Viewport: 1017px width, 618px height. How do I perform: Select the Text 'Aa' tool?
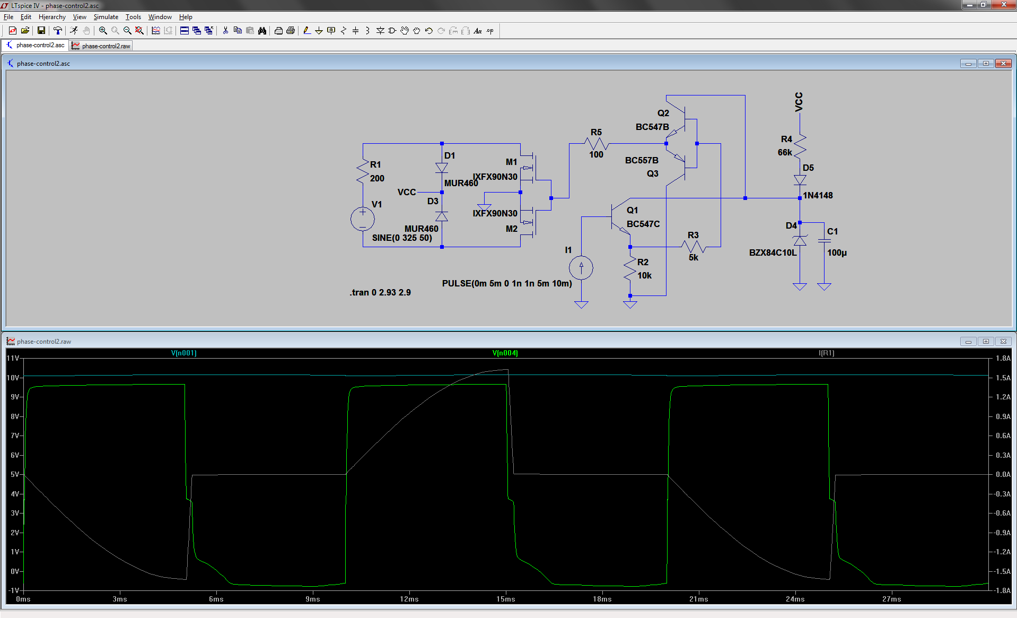[478, 31]
